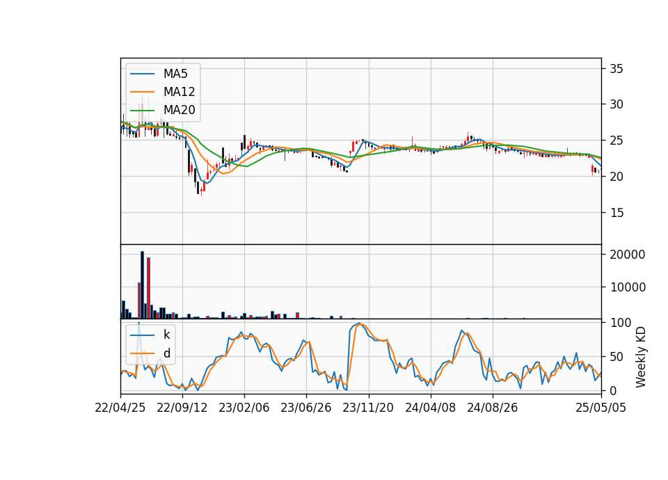Click the MA20 legend label
Viewport: 668px width, 480px height.
point(180,110)
